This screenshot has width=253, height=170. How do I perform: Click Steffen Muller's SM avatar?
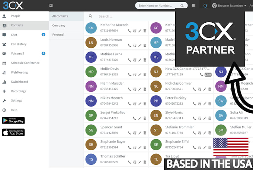pos(221,130)
